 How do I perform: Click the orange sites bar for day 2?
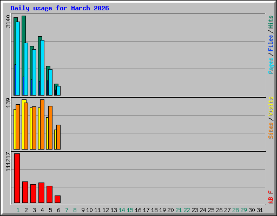[26, 126]
